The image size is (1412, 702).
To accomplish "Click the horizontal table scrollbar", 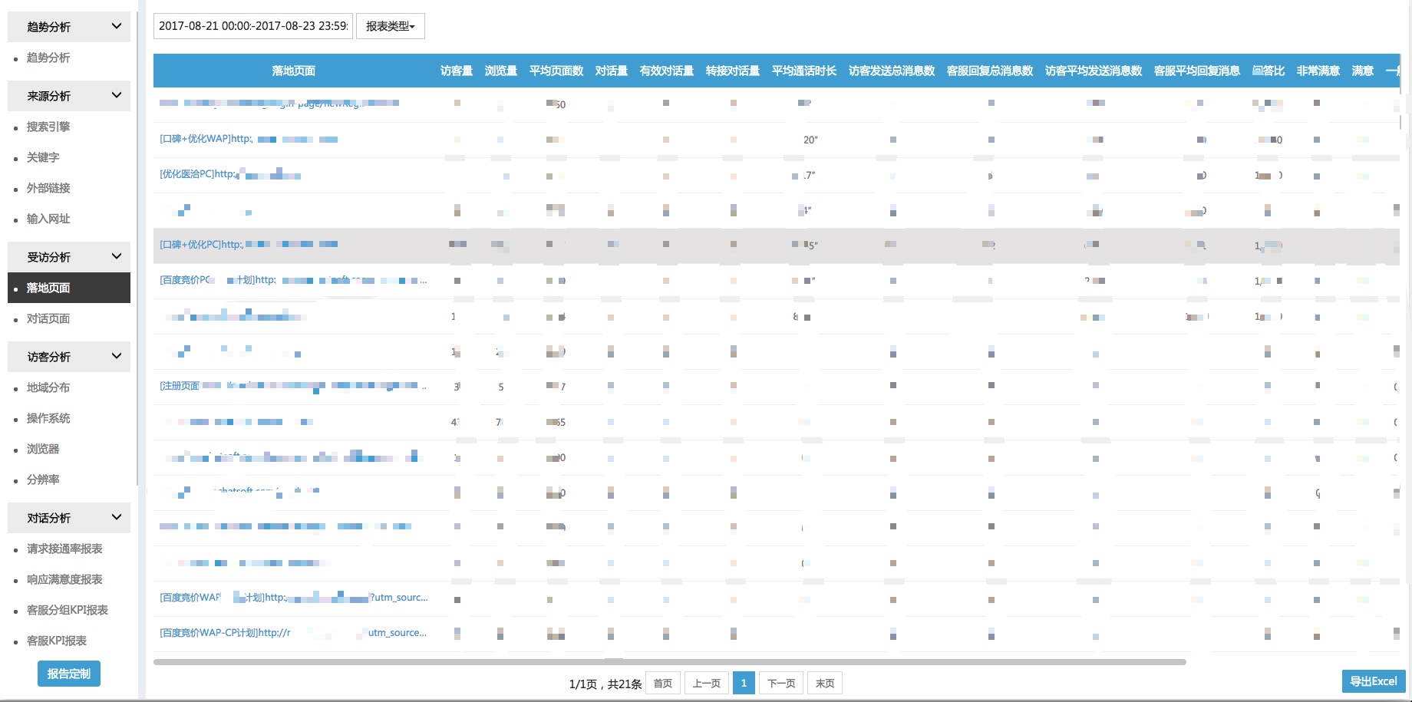I will click(x=670, y=661).
